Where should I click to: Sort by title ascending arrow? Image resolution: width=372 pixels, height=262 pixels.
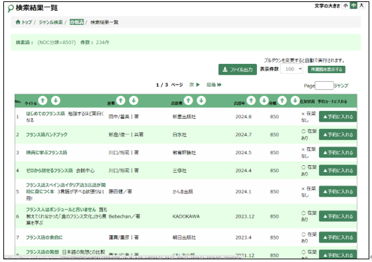click(x=42, y=101)
